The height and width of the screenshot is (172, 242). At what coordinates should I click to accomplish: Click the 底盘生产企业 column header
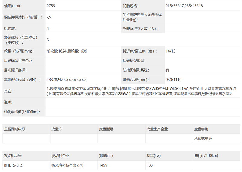pos(157,129)
